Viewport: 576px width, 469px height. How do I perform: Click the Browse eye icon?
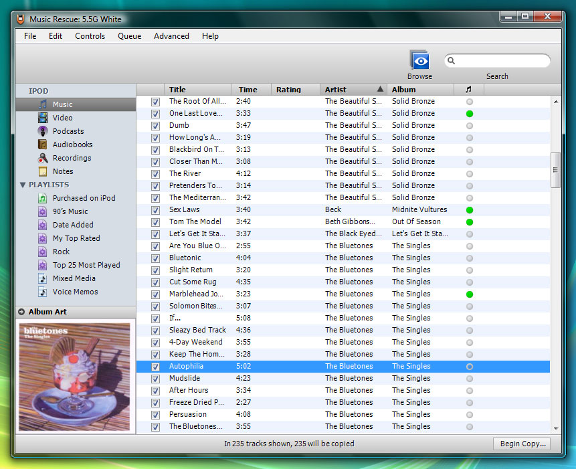tap(419, 60)
